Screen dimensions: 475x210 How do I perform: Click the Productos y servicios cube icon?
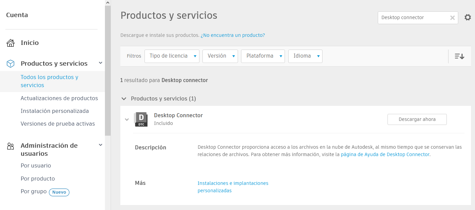[x=11, y=63]
